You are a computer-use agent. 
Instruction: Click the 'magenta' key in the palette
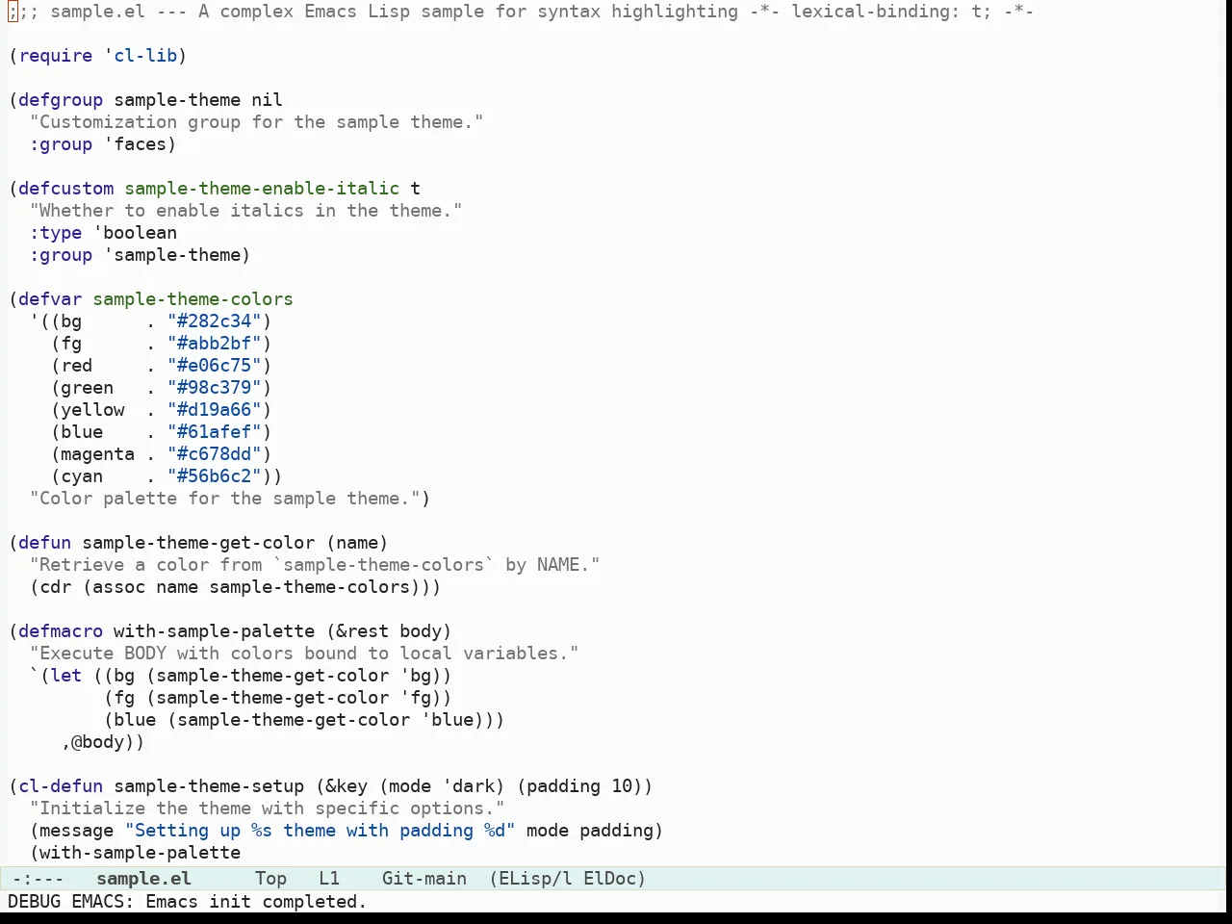[x=98, y=454]
